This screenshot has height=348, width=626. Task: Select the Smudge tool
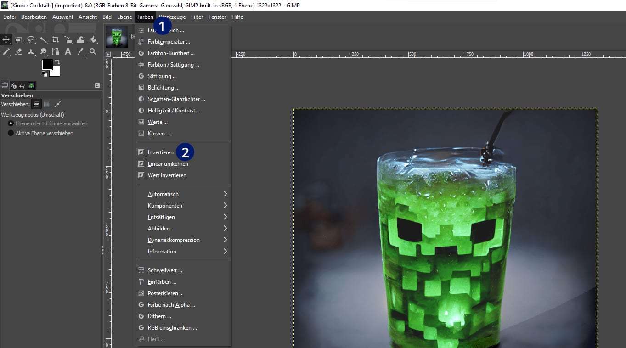(43, 52)
